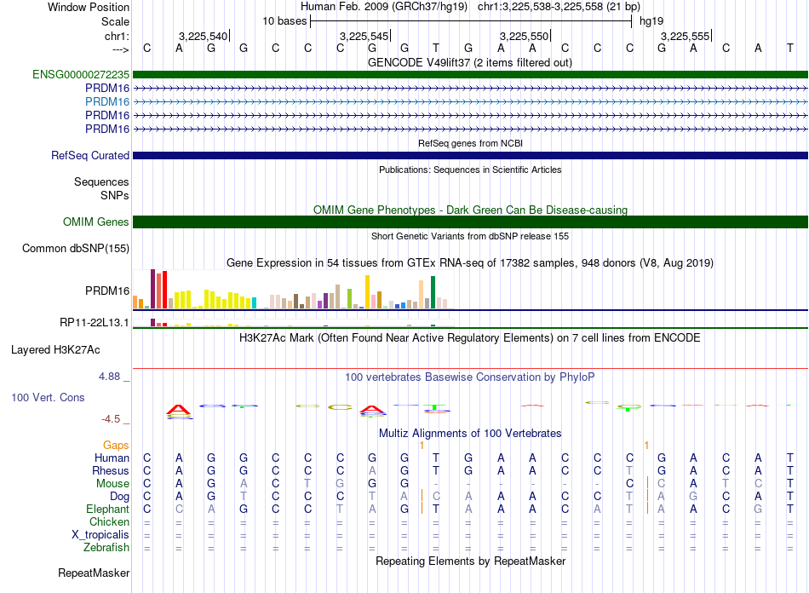
Task: Click the 10 bases scale bar
Action: coord(471,21)
